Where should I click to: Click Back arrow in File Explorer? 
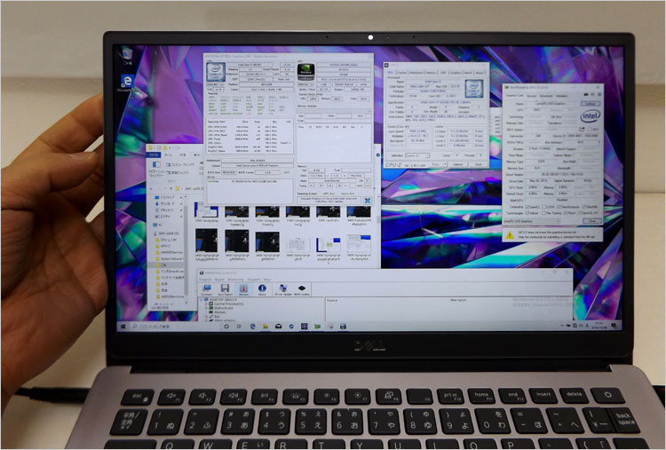coord(152,188)
